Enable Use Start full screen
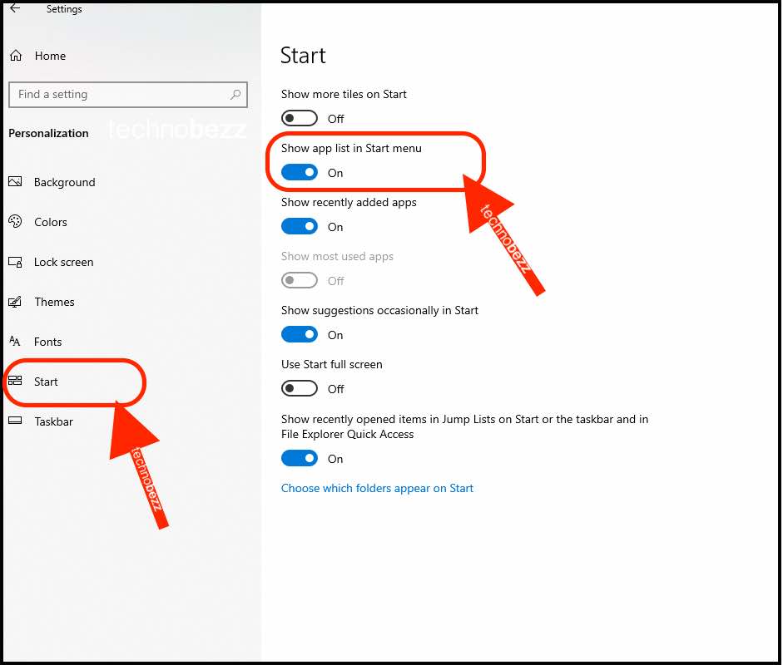The image size is (783, 665). click(x=299, y=389)
